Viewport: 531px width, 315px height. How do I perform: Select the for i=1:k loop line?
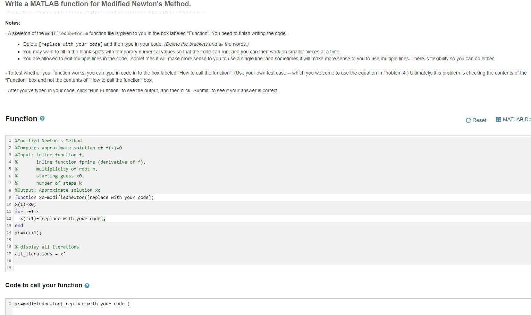click(x=27, y=211)
